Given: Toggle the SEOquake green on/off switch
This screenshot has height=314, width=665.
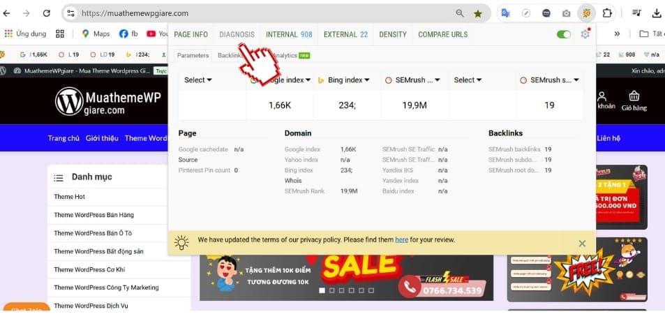Looking at the screenshot, I should tap(563, 34).
